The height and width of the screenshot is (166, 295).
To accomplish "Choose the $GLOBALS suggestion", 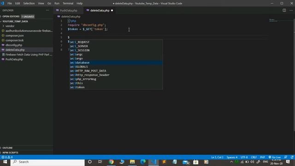I will pyautogui.click(x=116, y=66).
